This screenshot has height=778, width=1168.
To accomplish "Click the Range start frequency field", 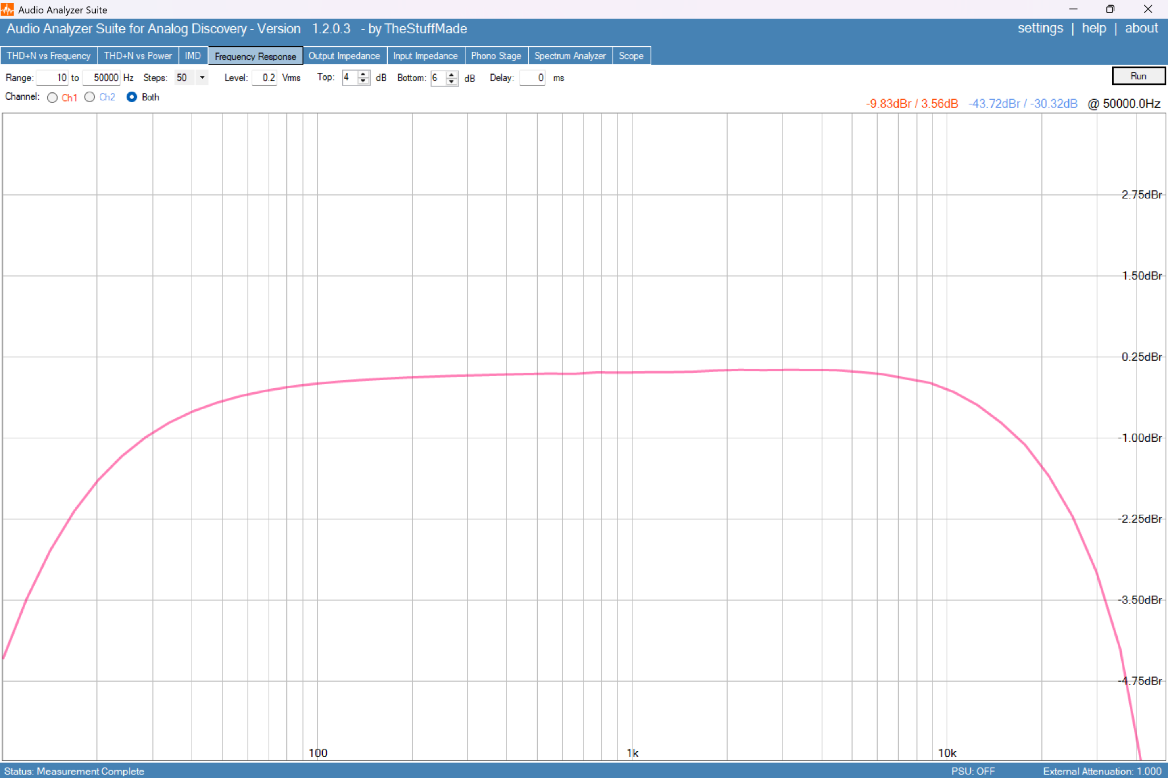I will pyautogui.click(x=52, y=78).
